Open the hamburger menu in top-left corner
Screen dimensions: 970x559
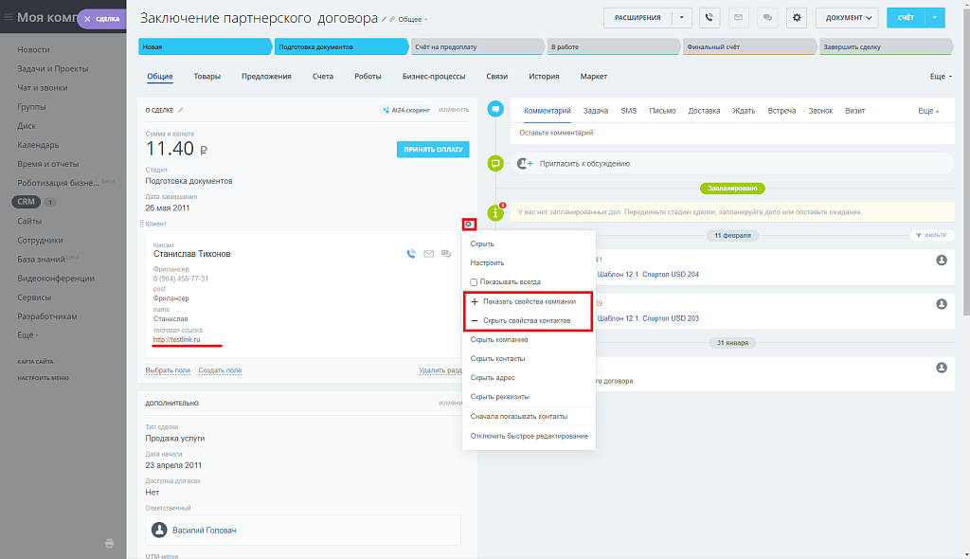pos(8,18)
